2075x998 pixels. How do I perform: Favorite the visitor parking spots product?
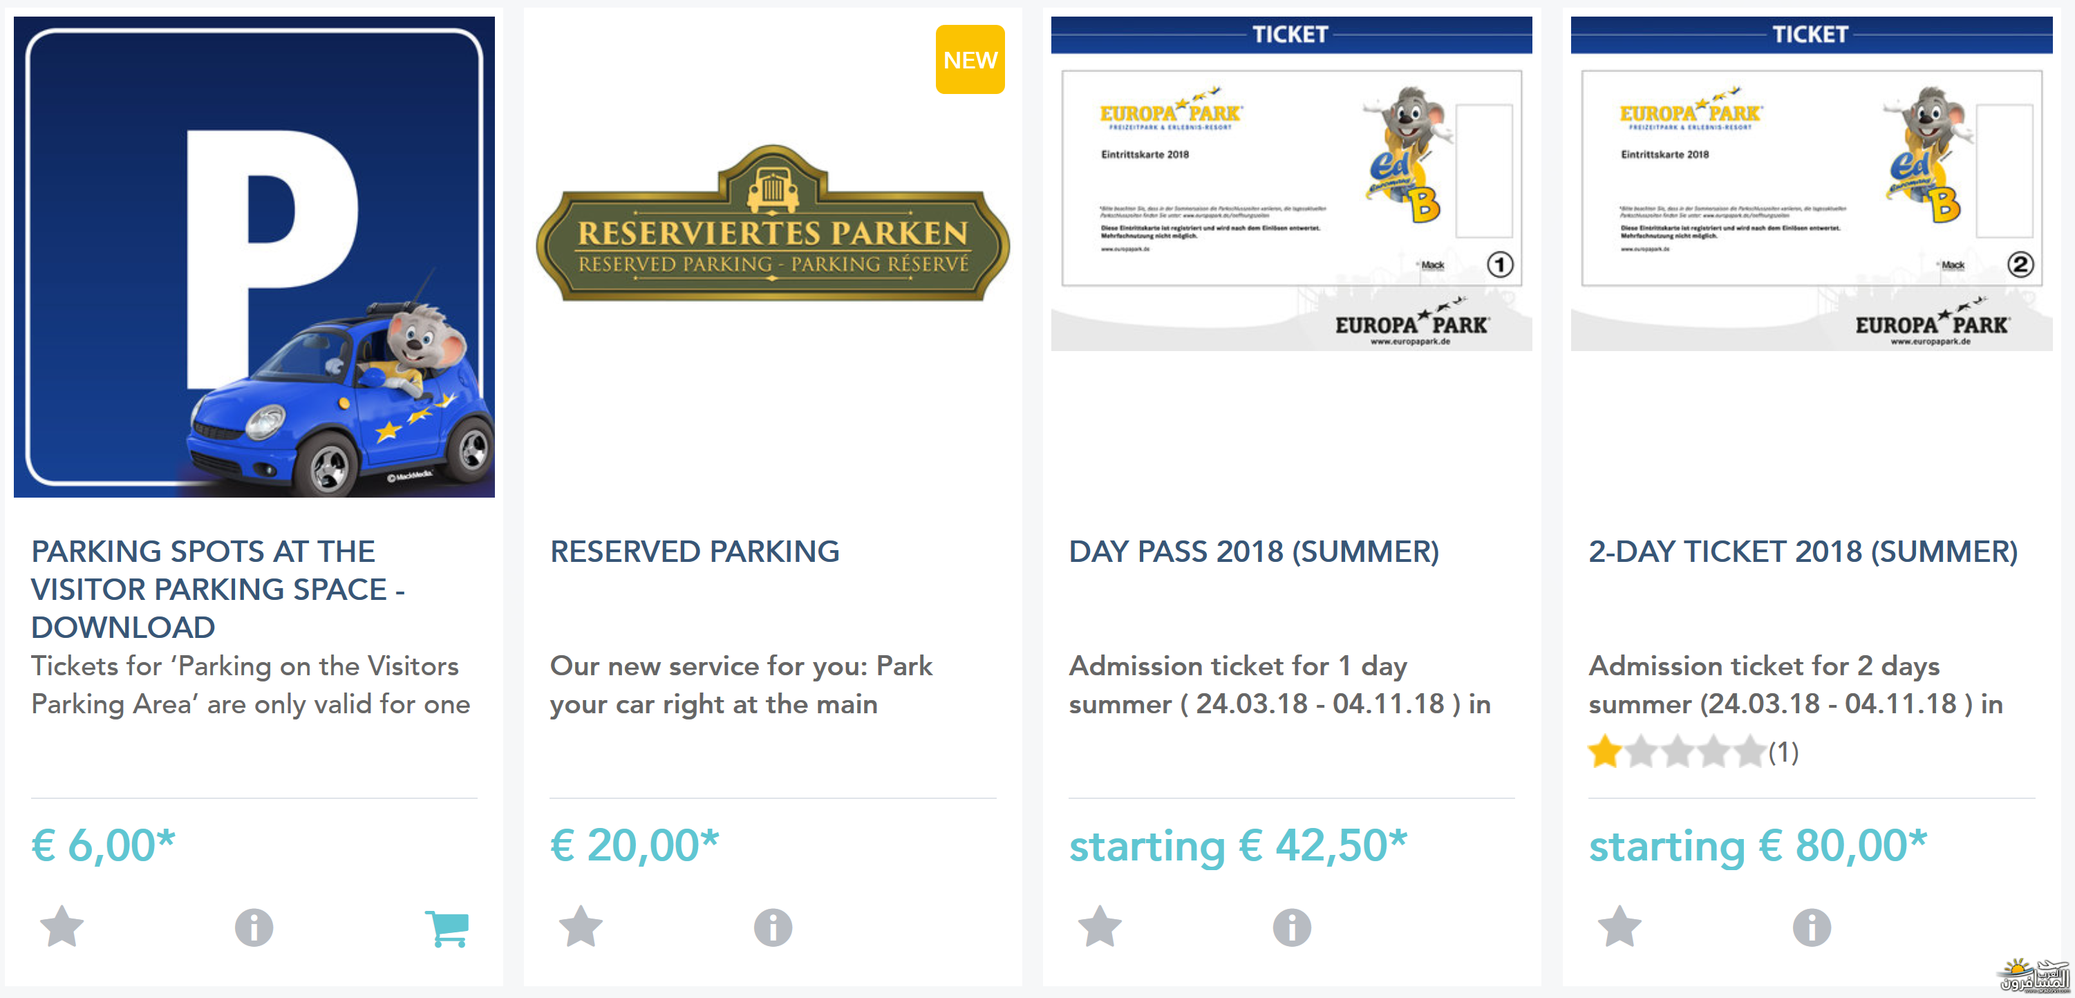62,926
